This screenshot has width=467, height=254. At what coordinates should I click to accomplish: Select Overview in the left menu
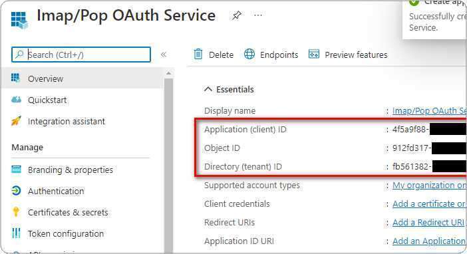coord(82,78)
